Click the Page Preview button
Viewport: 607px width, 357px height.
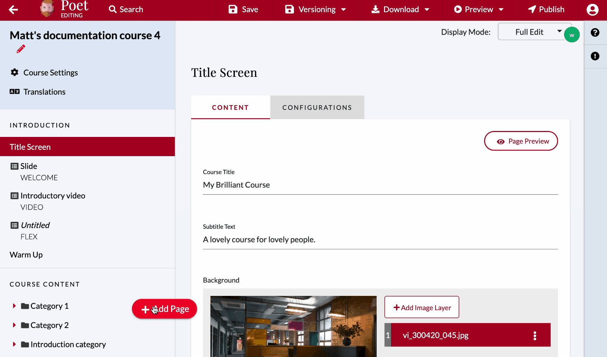coord(521,141)
